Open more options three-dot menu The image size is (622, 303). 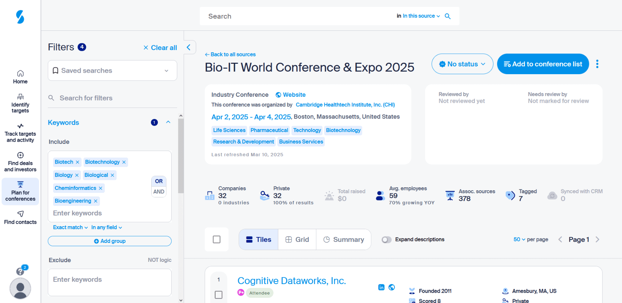[597, 64]
